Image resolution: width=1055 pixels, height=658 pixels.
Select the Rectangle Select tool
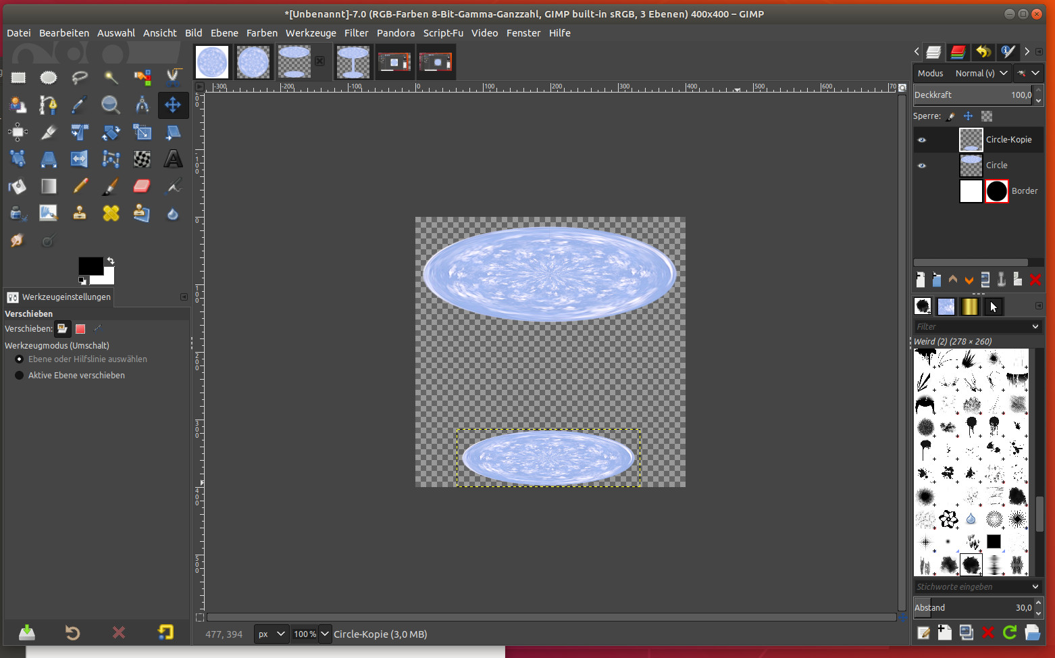[x=18, y=78]
